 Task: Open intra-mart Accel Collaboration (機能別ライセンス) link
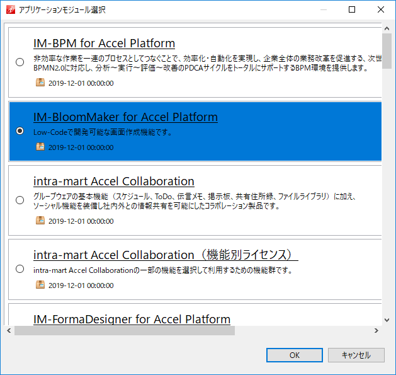166,255
